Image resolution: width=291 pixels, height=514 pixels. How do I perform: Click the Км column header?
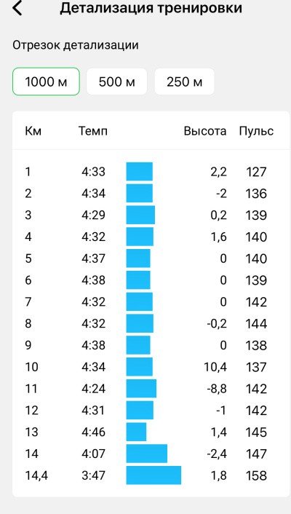[x=33, y=131]
